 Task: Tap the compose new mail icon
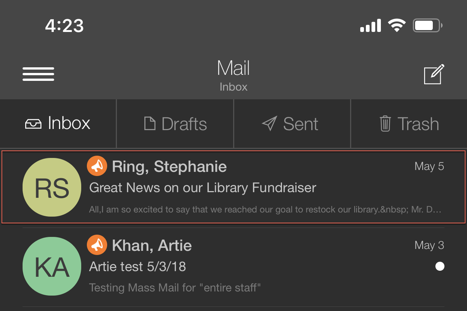(x=434, y=74)
